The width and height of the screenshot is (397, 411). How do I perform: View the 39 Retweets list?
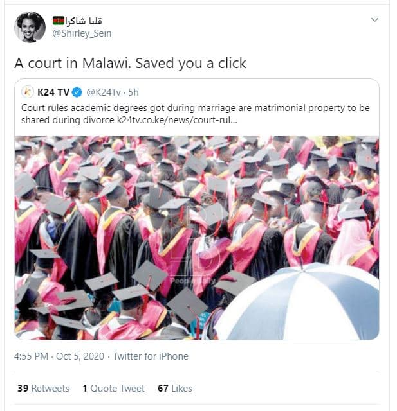tap(42, 389)
